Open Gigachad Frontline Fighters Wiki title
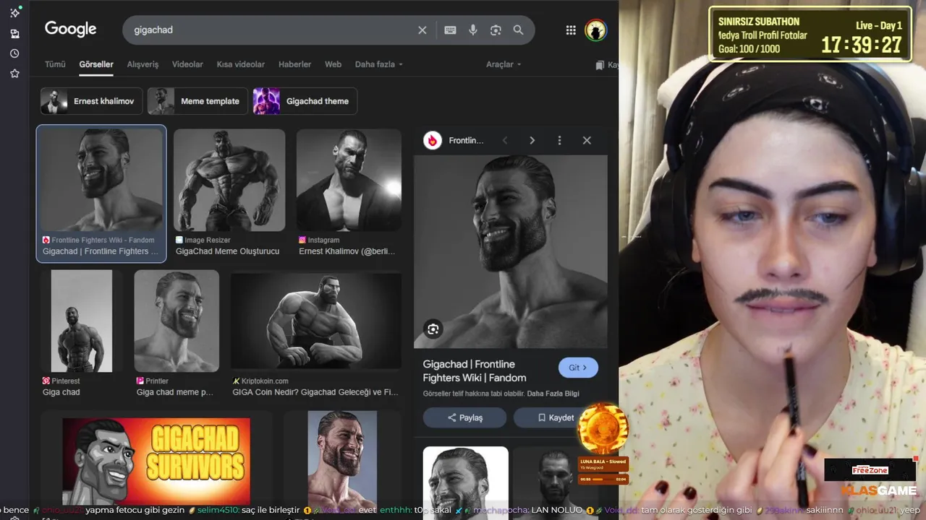This screenshot has height=520, width=926. [475, 370]
